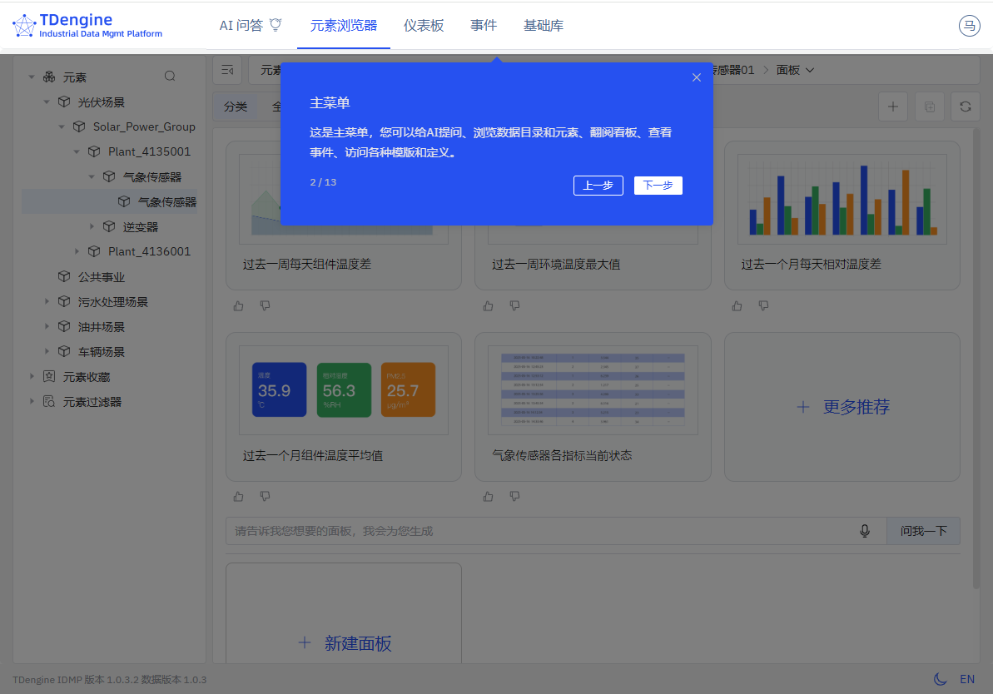Image resolution: width=993 pixels, height=694 pixels.
Task: Select the 公共事业 tree item
Action: point(102,277)
